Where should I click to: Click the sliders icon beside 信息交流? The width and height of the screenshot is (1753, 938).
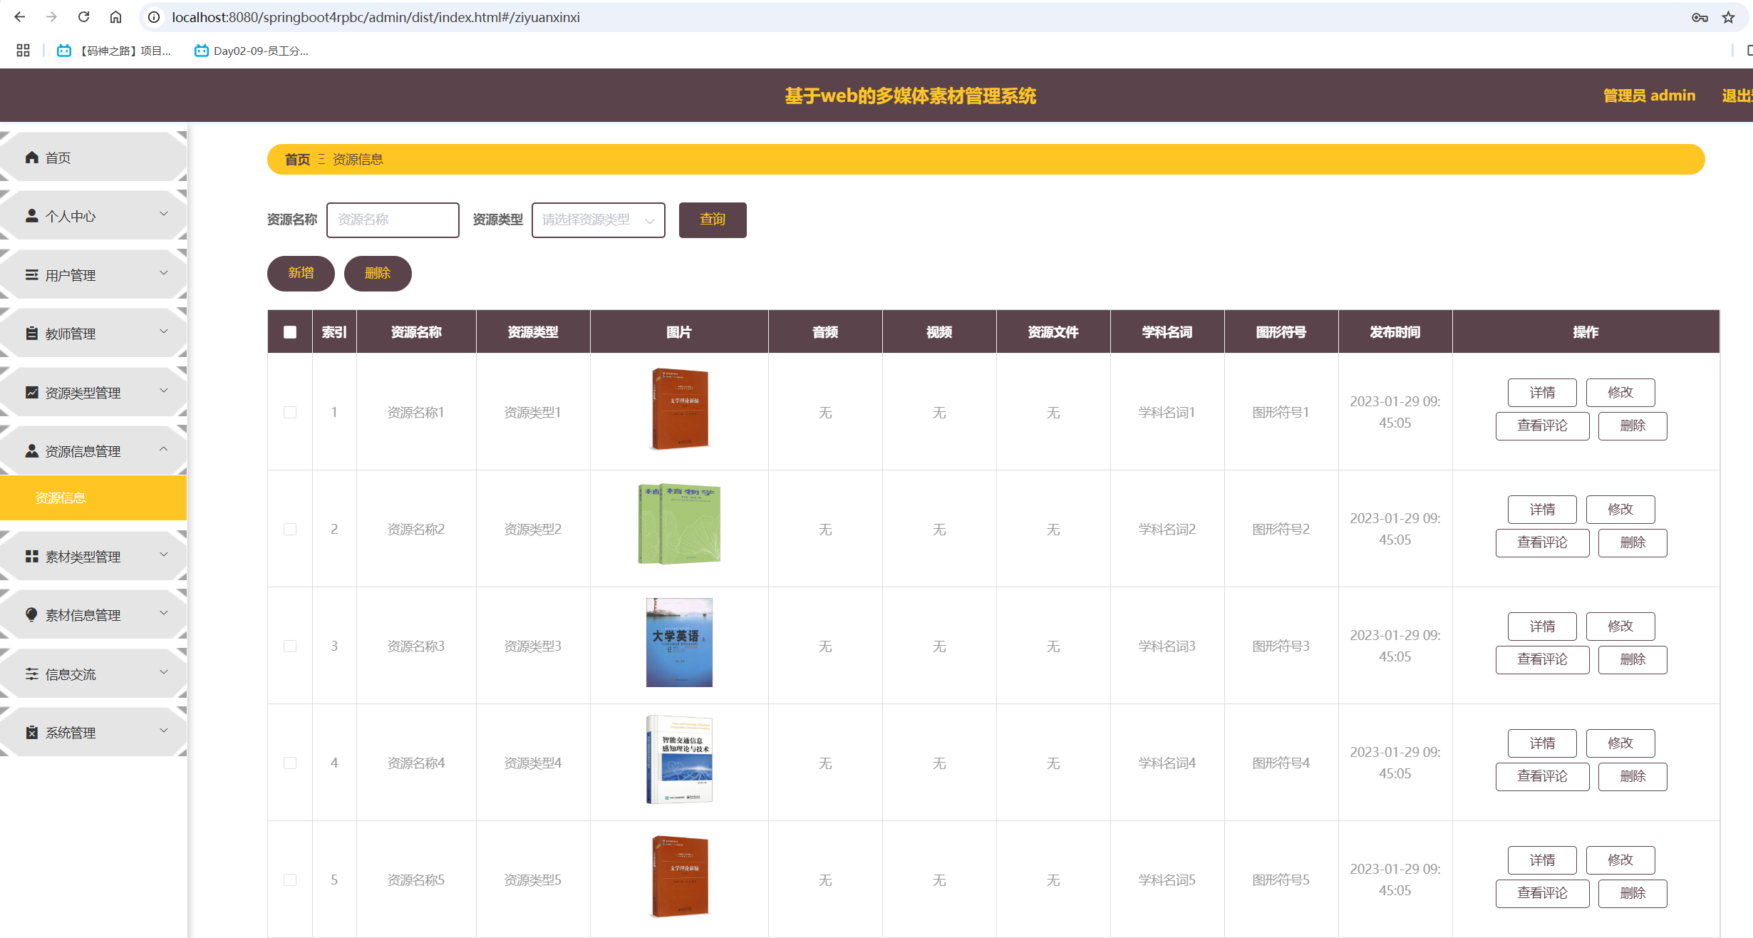(x=31, y=674)
